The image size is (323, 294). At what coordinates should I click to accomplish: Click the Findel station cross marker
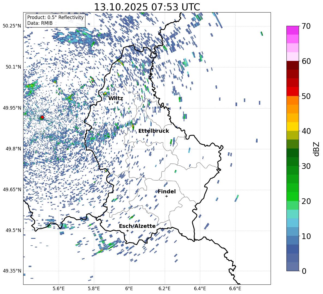coord(166,196)
